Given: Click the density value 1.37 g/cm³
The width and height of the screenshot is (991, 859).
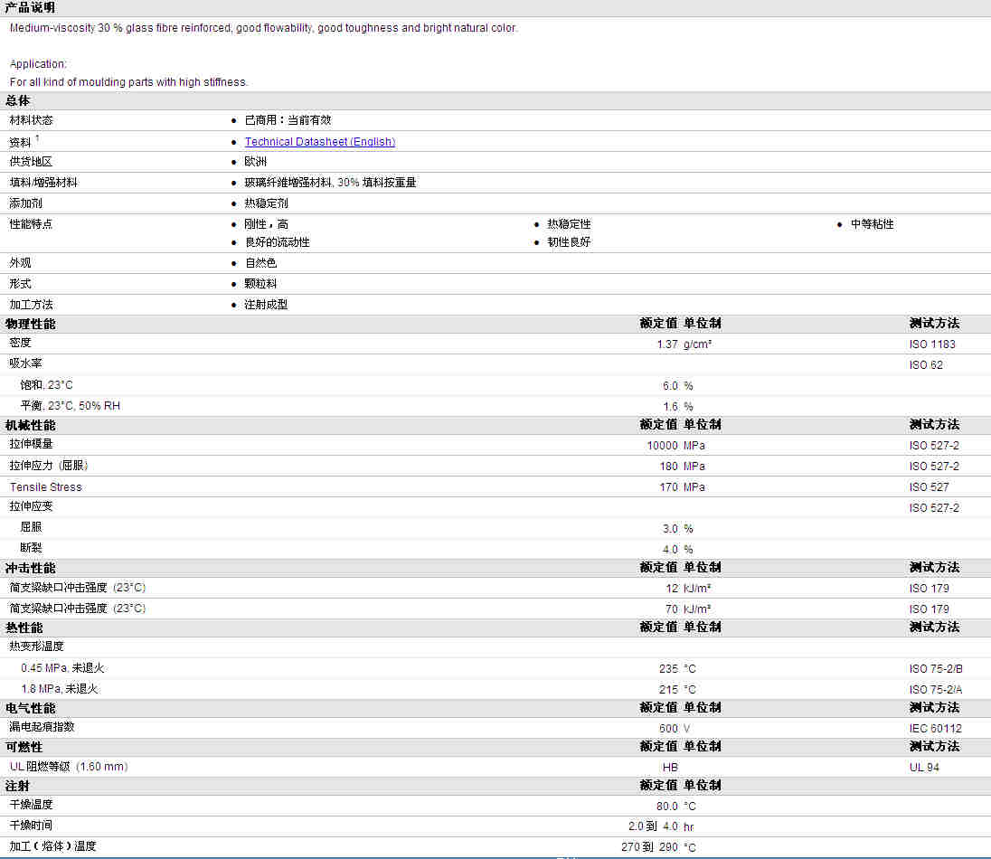Looking at the screenshot, I should click(x=684, y=345).
